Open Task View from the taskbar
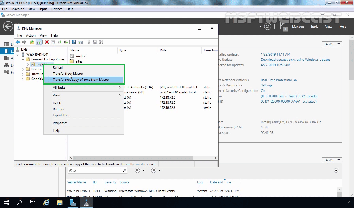 [33, 202]
